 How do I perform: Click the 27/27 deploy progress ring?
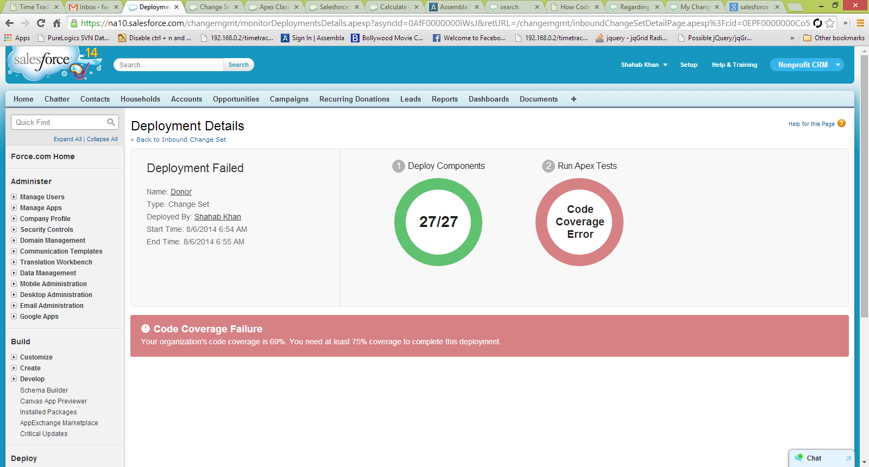click(438, 222)
